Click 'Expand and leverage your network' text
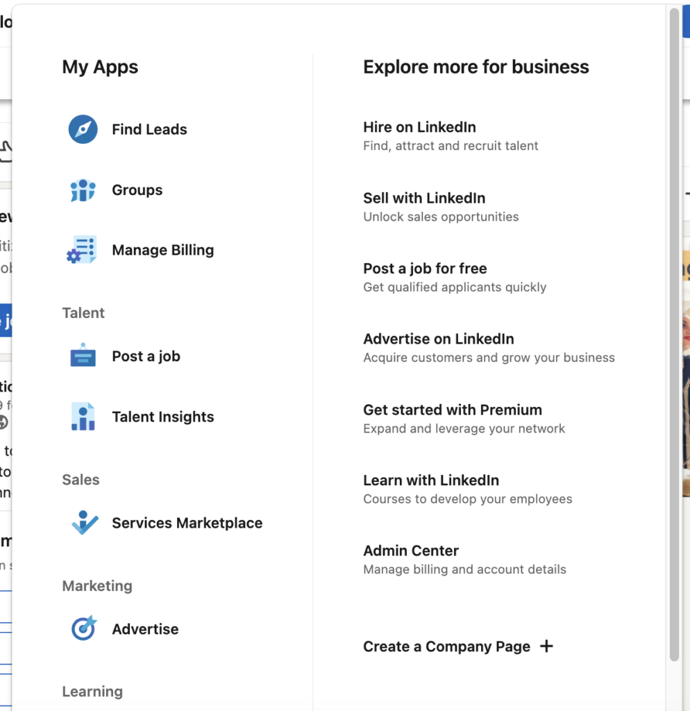Viewport: 690px width, 711px height. tap(464, 428)
